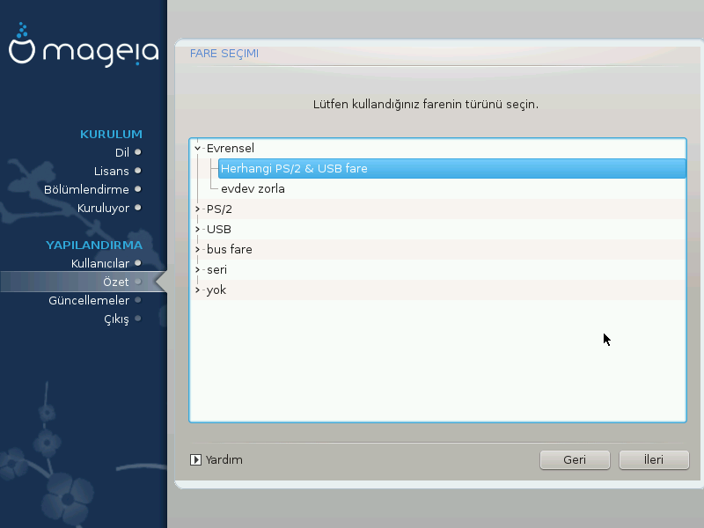Click the Çıkış step bullet
704x528 pixels.
[138, 319]
